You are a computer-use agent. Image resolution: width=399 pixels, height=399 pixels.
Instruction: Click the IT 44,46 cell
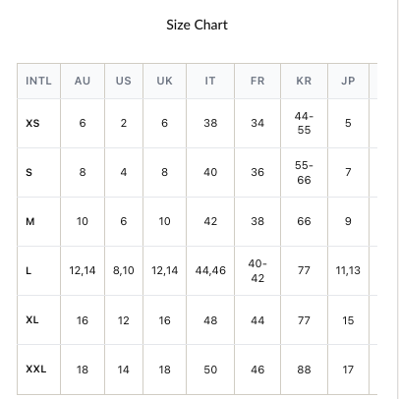pos(210,270)
